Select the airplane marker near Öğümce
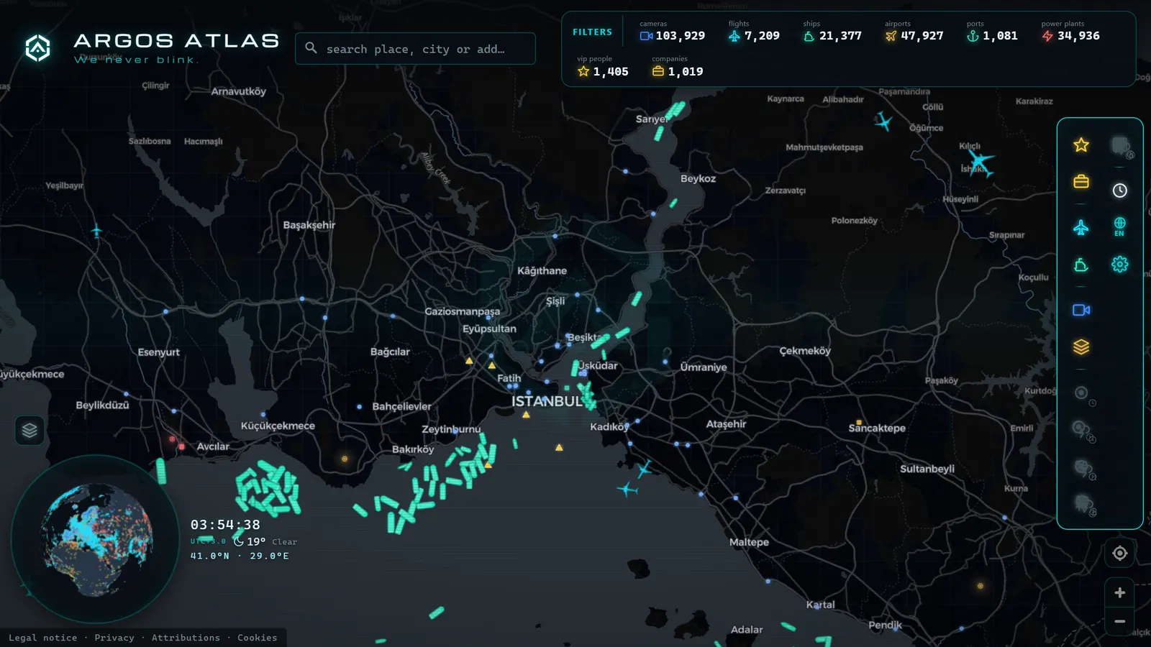Screen dimensions: 1151x647 coord(883,122)
